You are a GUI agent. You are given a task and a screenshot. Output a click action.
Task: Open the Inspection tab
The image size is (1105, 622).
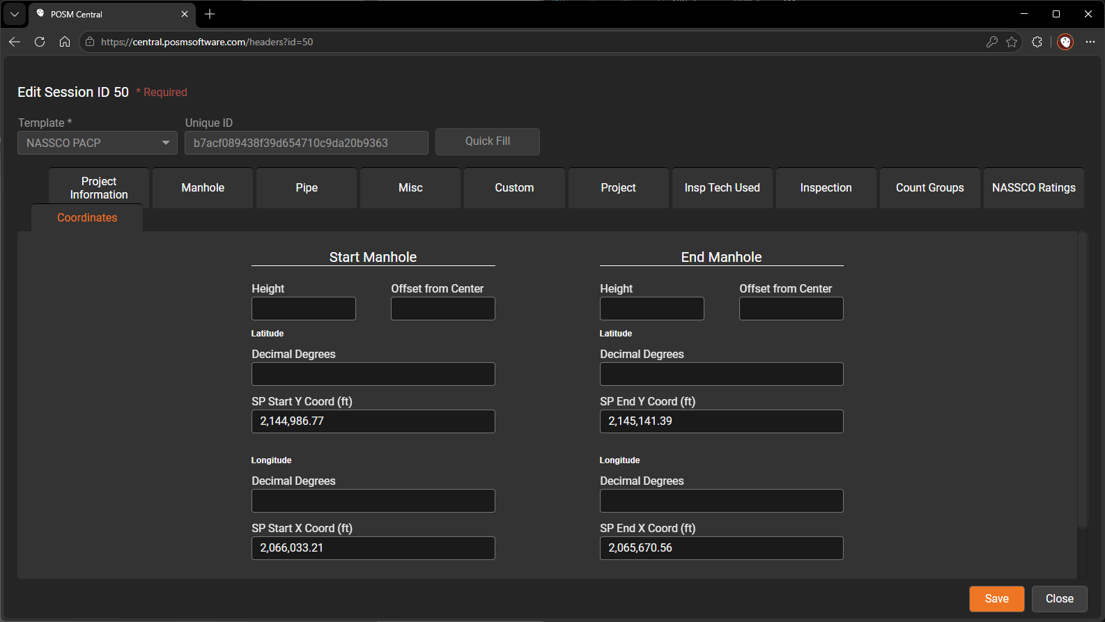[826, 188]
